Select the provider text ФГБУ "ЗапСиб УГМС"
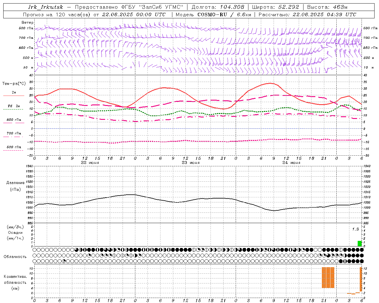 coord(152,7)
